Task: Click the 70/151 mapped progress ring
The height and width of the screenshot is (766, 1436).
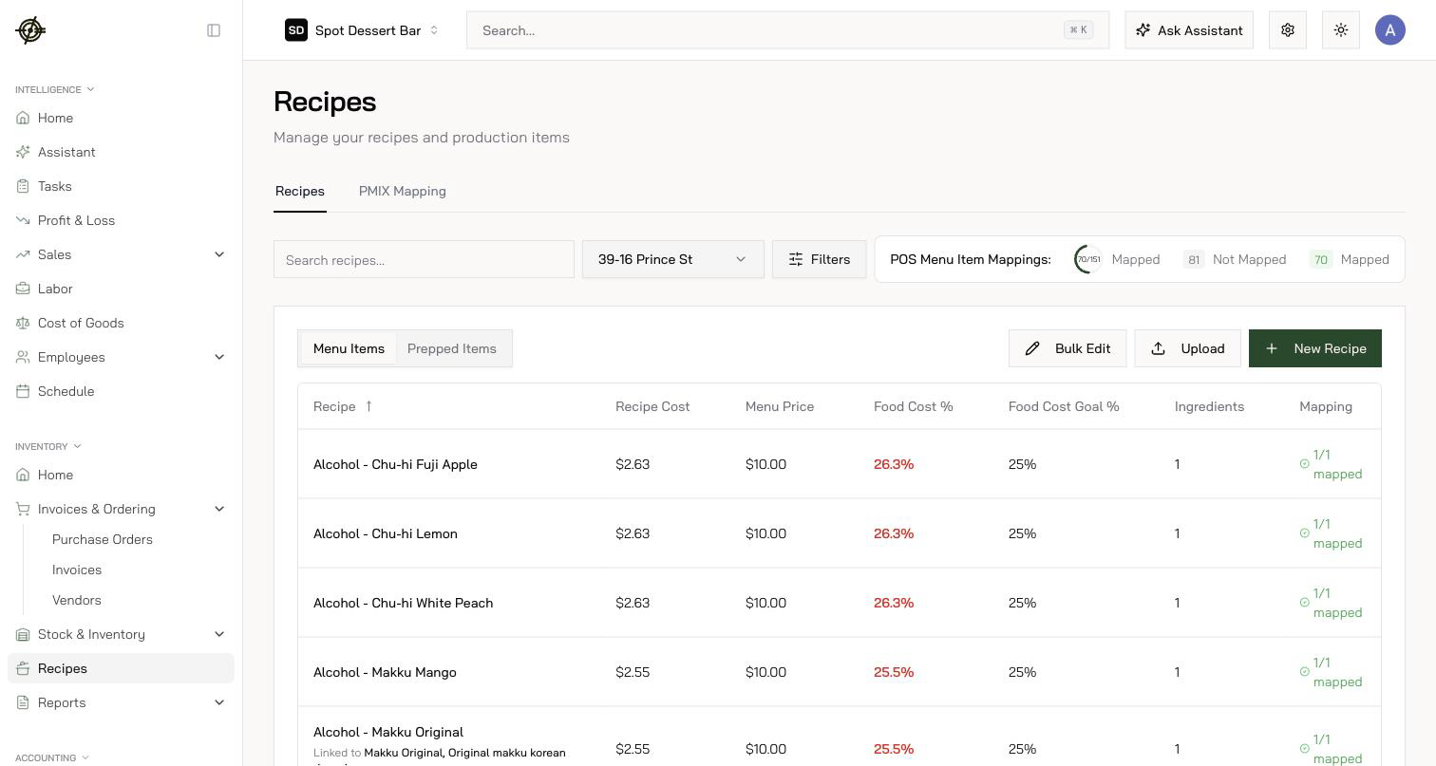Action: pyautogui.click(x=1088, y=259)
